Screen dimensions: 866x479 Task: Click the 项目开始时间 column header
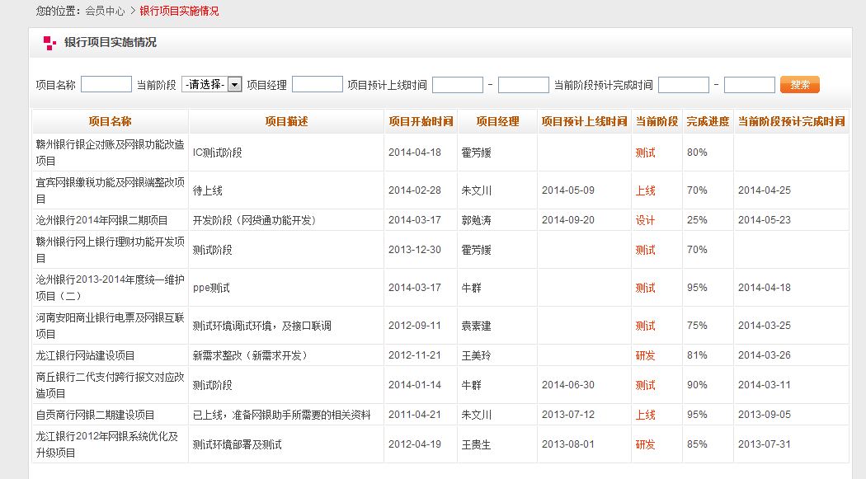[421, 121]
